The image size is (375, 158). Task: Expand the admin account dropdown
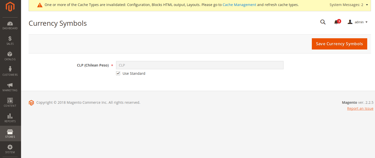pos(358,22)
